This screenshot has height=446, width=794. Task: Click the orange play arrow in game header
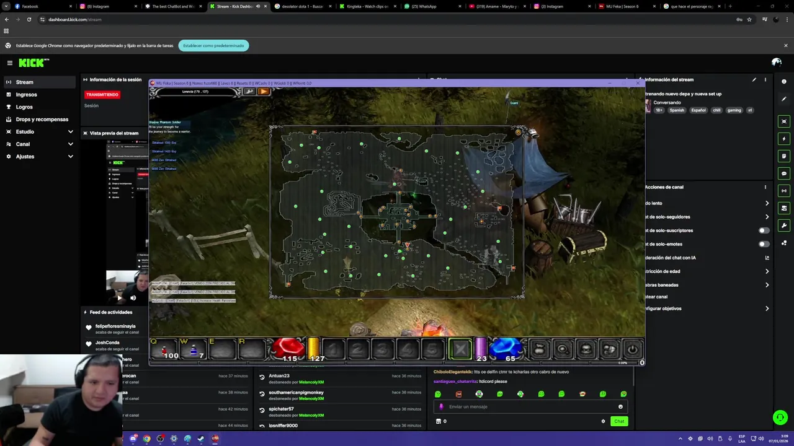click(x=263, y=92)
